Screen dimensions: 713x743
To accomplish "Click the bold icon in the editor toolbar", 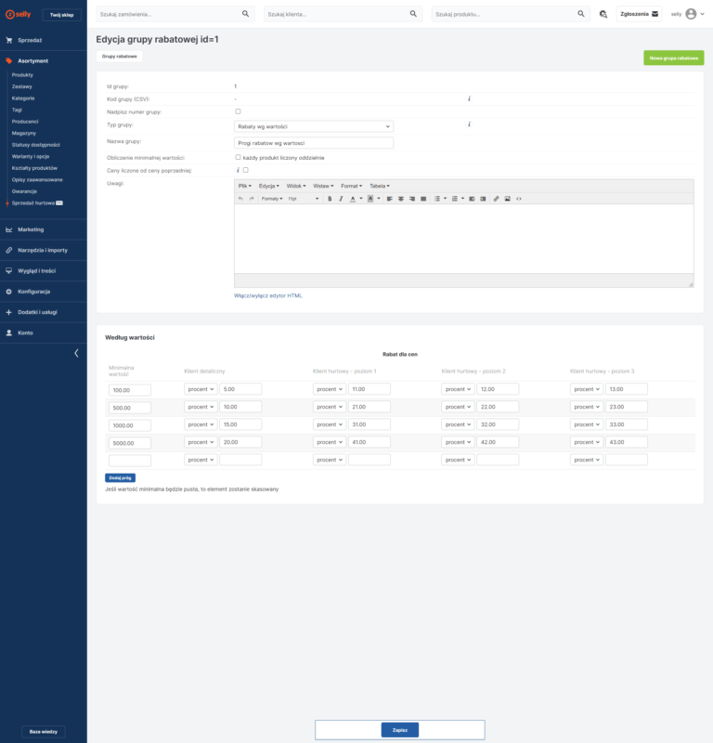I will coord(329,199).
